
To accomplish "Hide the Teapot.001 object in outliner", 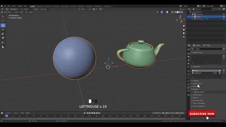I will (224, 19).
